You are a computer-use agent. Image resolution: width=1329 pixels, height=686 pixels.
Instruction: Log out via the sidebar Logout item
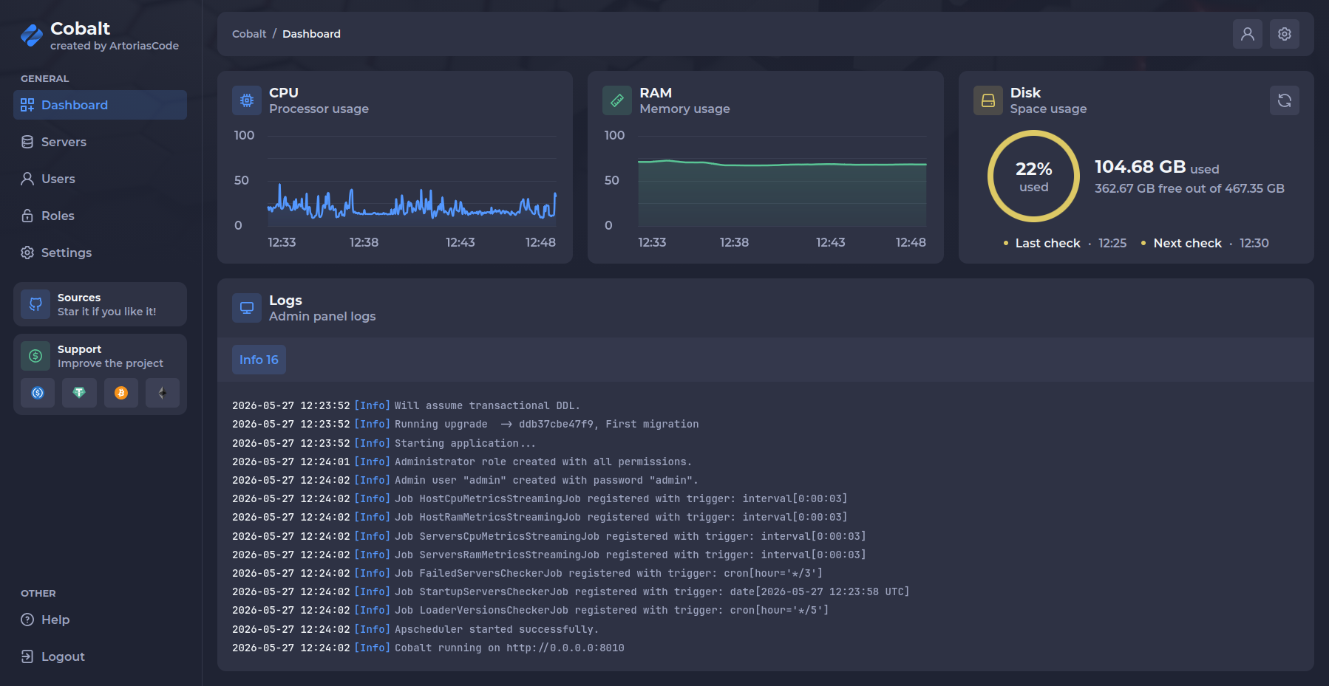[101, 656]
